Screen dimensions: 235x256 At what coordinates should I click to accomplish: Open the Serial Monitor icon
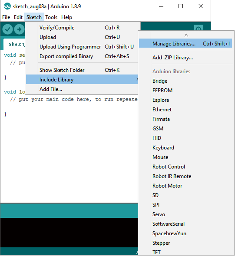[199, 28]
